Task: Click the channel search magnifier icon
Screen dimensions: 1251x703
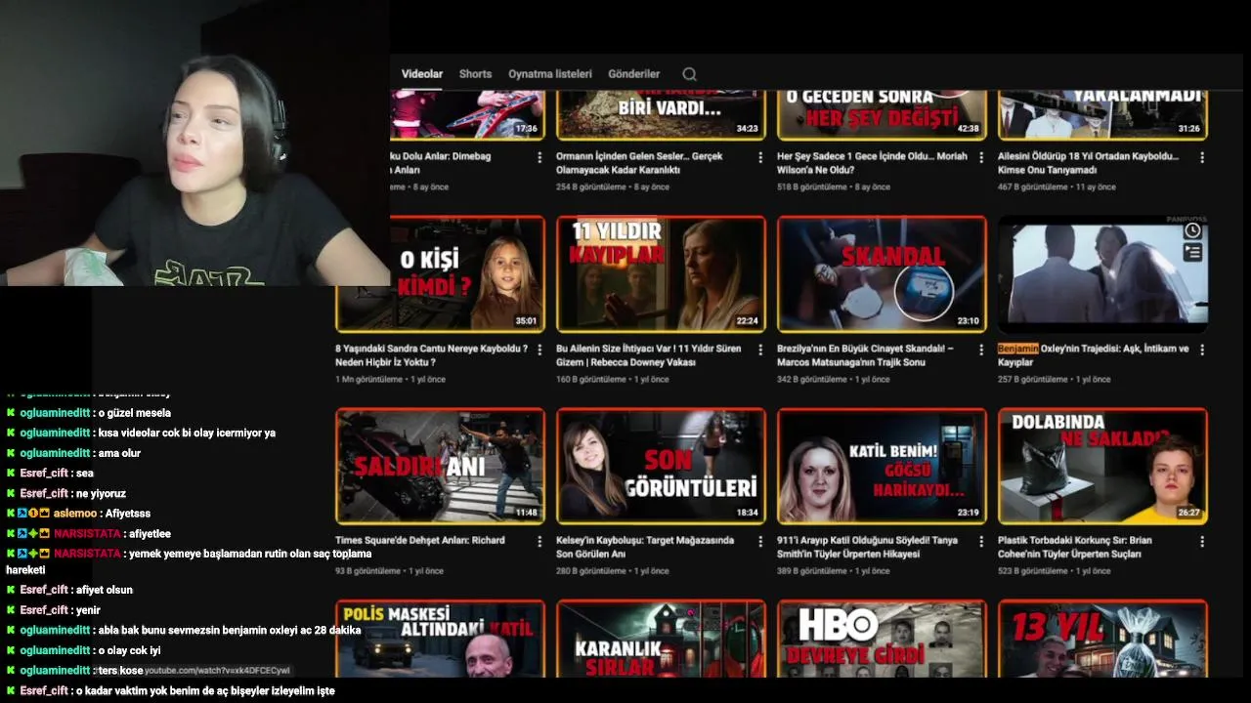Action: 689,74
